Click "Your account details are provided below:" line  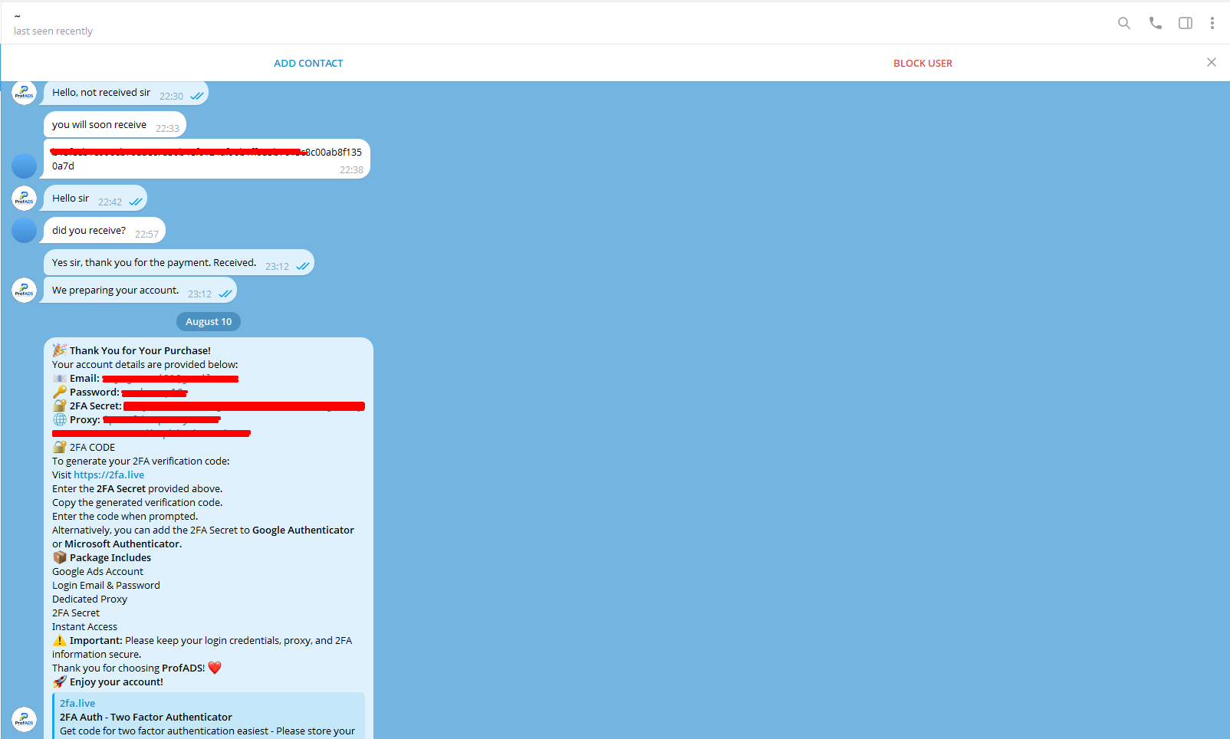(x=145, y=365)
